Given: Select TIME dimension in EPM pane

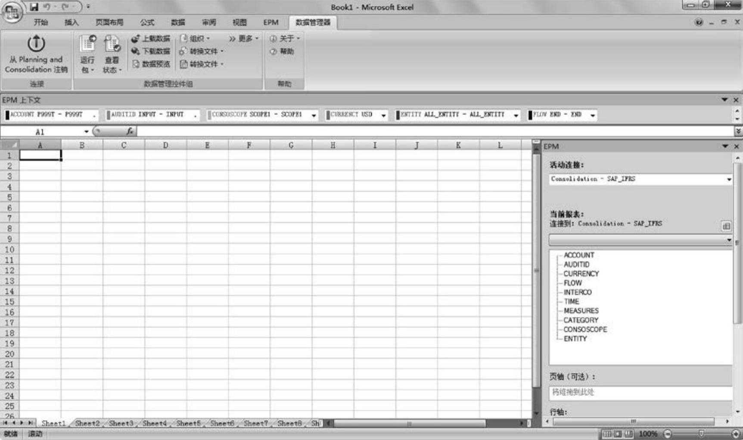Looking at the screenshot, I should pyautogui.click(x=571, y=302).
